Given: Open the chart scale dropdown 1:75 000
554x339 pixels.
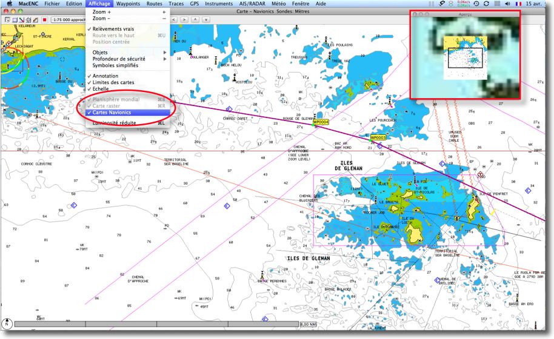Looking at the screenshot, I should [68, 20].
